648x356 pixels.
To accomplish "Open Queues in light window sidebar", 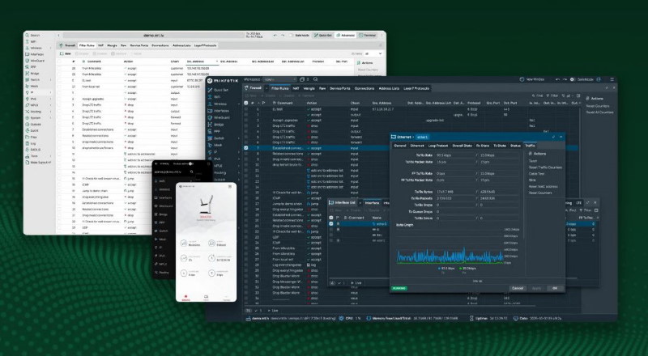I will click(x=33, y=125).
